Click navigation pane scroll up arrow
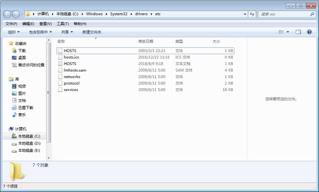This screenshot has height=192, width=319. (48, 40)
